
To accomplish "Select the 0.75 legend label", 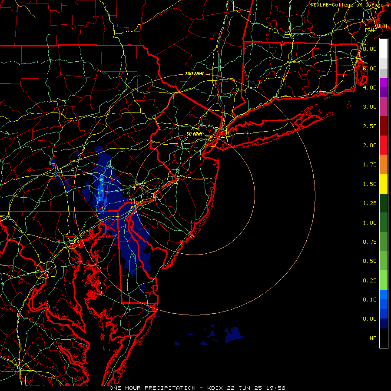I will [370, 242].
